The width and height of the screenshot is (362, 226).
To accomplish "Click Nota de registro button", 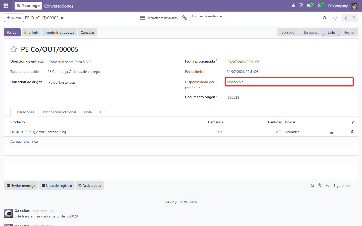I will click(57, 186).
